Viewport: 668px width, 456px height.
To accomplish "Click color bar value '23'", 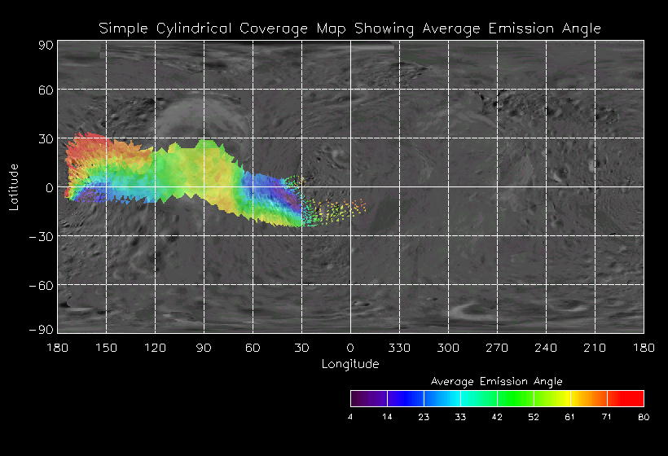I will pyautogui.click(x=424, y=417).
